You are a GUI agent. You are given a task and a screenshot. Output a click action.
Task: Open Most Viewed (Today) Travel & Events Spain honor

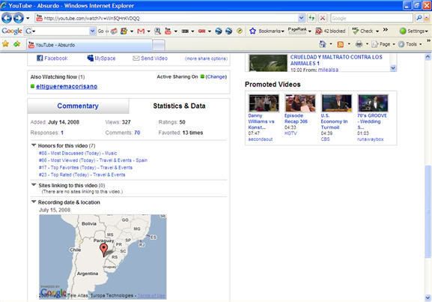coord(93,160)
